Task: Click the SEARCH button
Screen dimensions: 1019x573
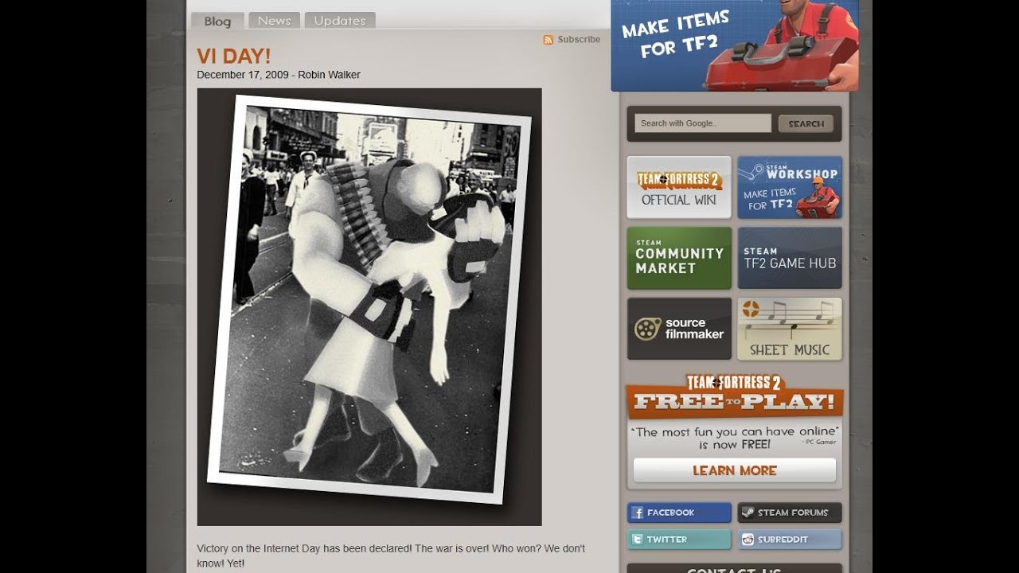Action: tap(806, 123)
